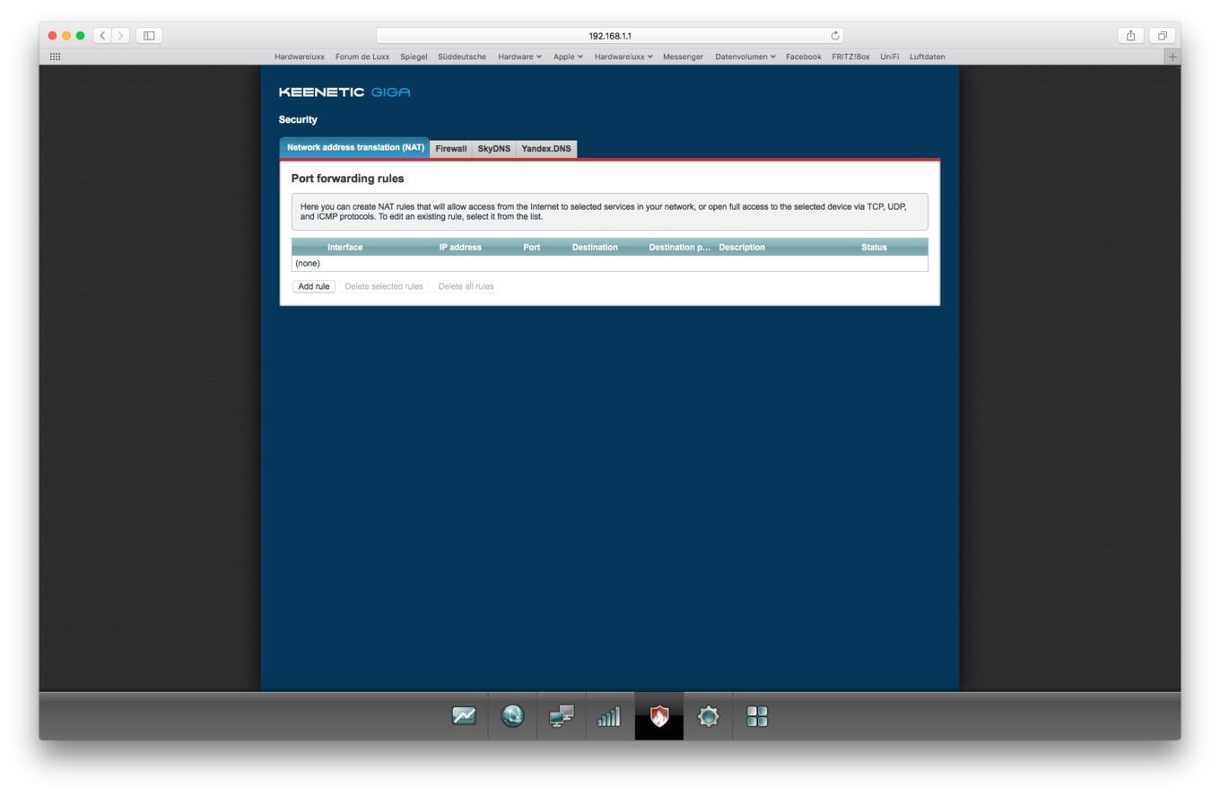Open the SkyDNS tab
The image size is (1220, 796).
click(493, 149)
